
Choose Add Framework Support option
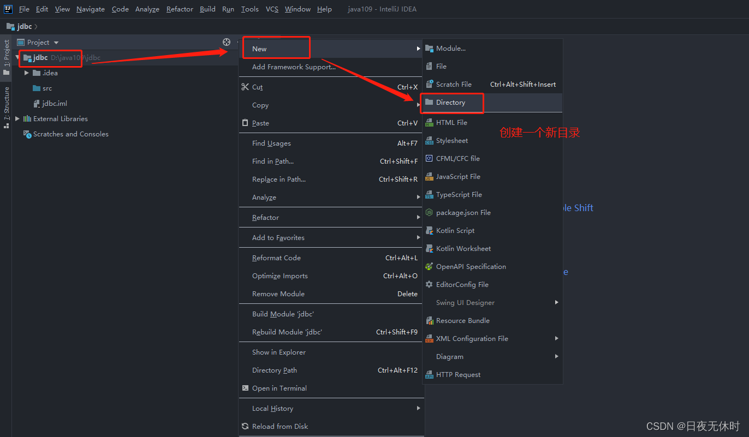[331, 67]
